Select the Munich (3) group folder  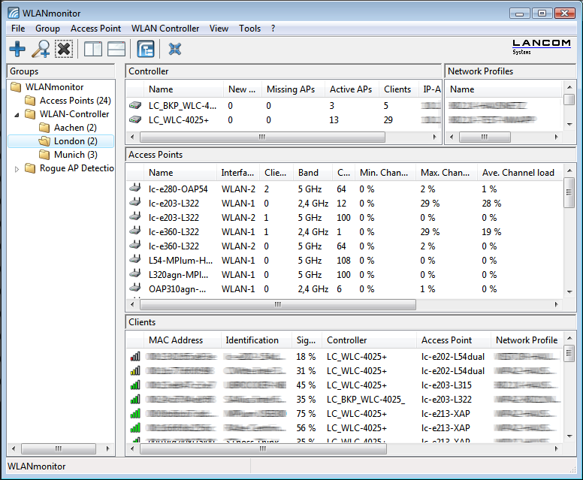point(75,155)
